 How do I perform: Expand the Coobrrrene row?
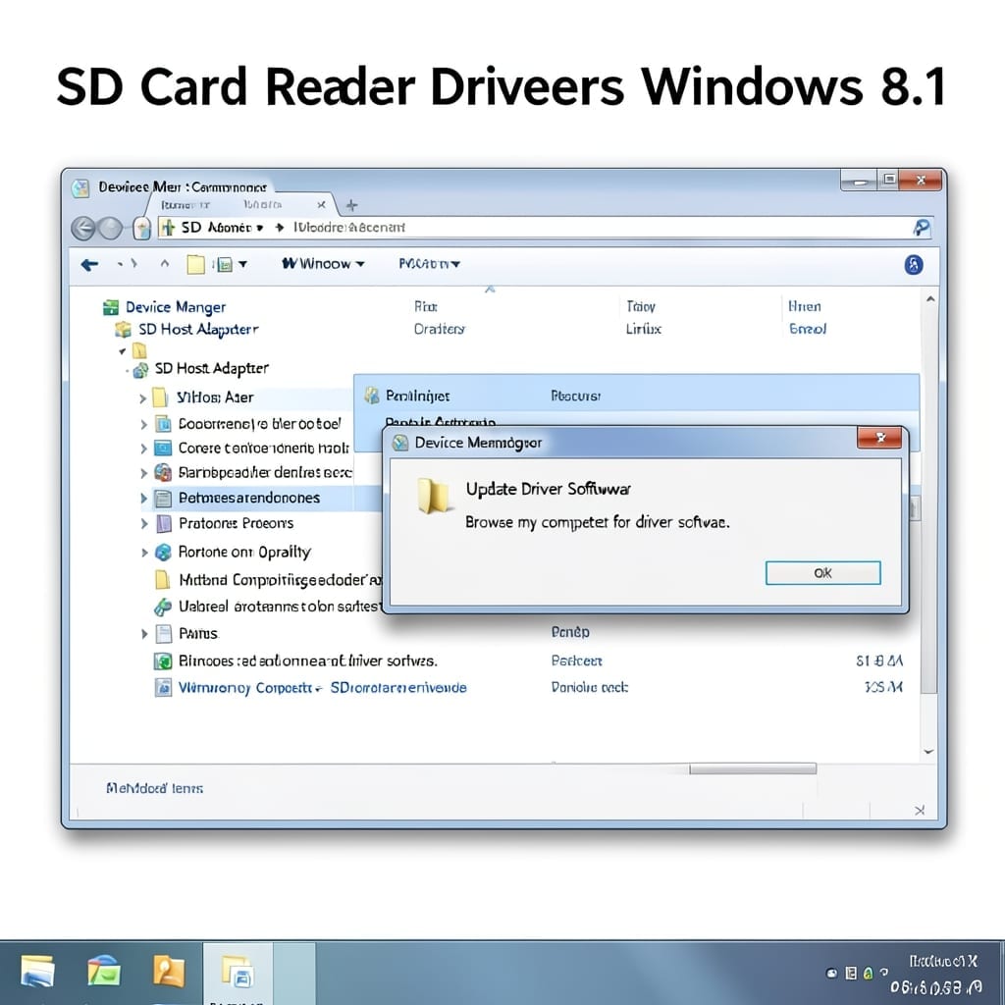tap(143, 424)
